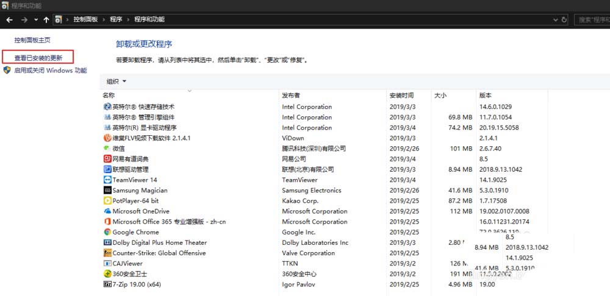
Task: Click publisher 网易公司
Action: [x=294, y=159]
